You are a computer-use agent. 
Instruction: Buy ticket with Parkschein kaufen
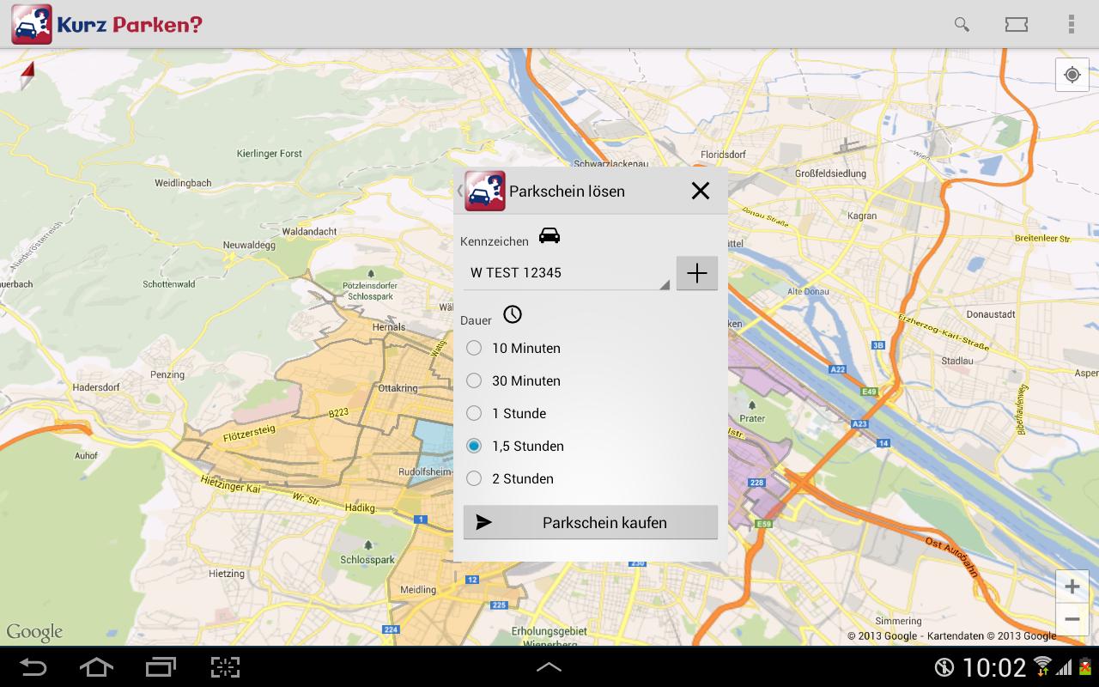click(591, 522)
